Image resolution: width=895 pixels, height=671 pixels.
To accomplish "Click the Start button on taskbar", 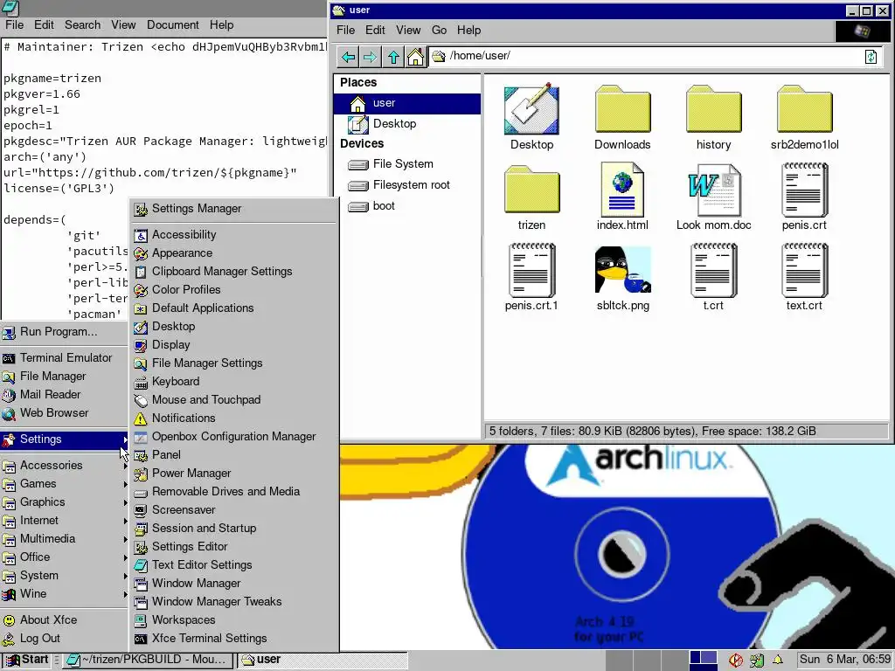I will (25, 660).
